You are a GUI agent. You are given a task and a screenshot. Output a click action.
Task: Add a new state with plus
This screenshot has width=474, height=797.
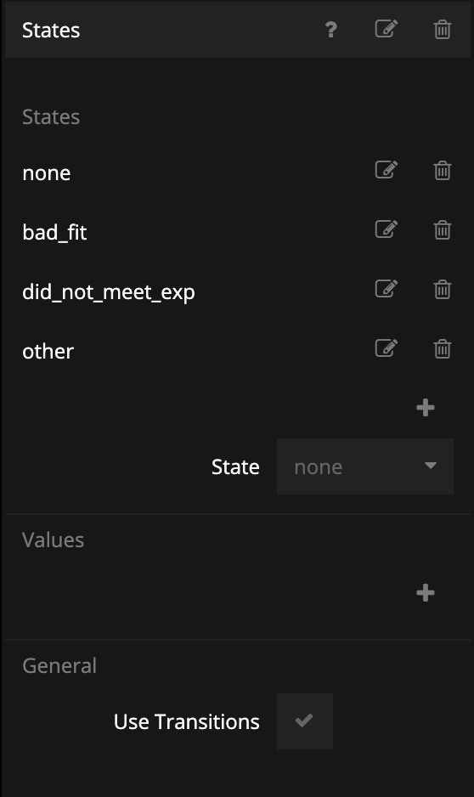tap(426, 408)
